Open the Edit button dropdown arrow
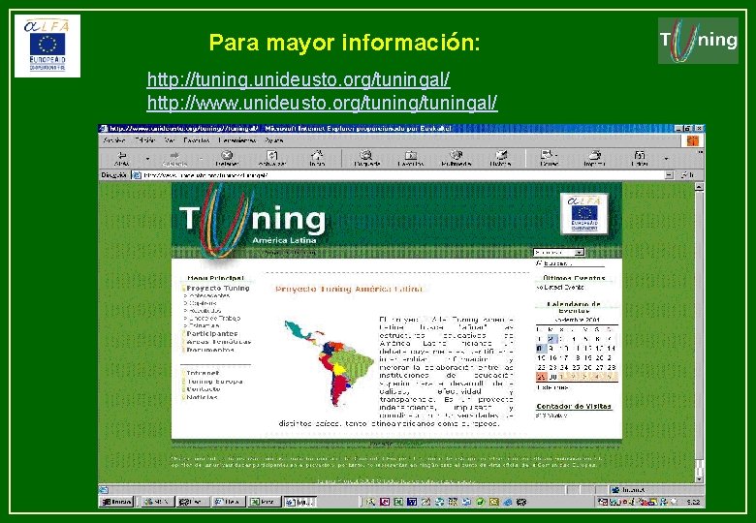 666,159
